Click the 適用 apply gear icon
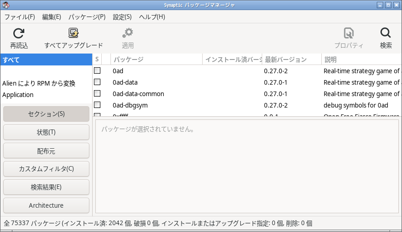This screenshot has height=232, width=402. coord(128,33)
